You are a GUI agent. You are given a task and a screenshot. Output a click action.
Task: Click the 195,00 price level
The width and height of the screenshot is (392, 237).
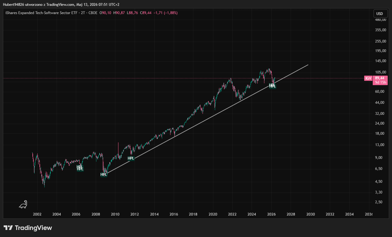(x=381, y=51)
